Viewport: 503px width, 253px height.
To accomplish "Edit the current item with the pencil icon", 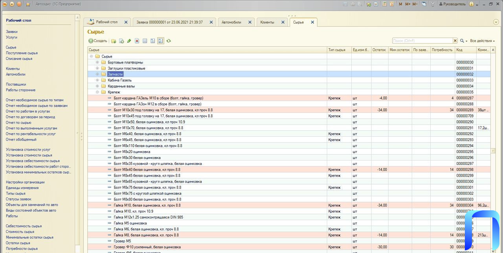I will point(129,41).
